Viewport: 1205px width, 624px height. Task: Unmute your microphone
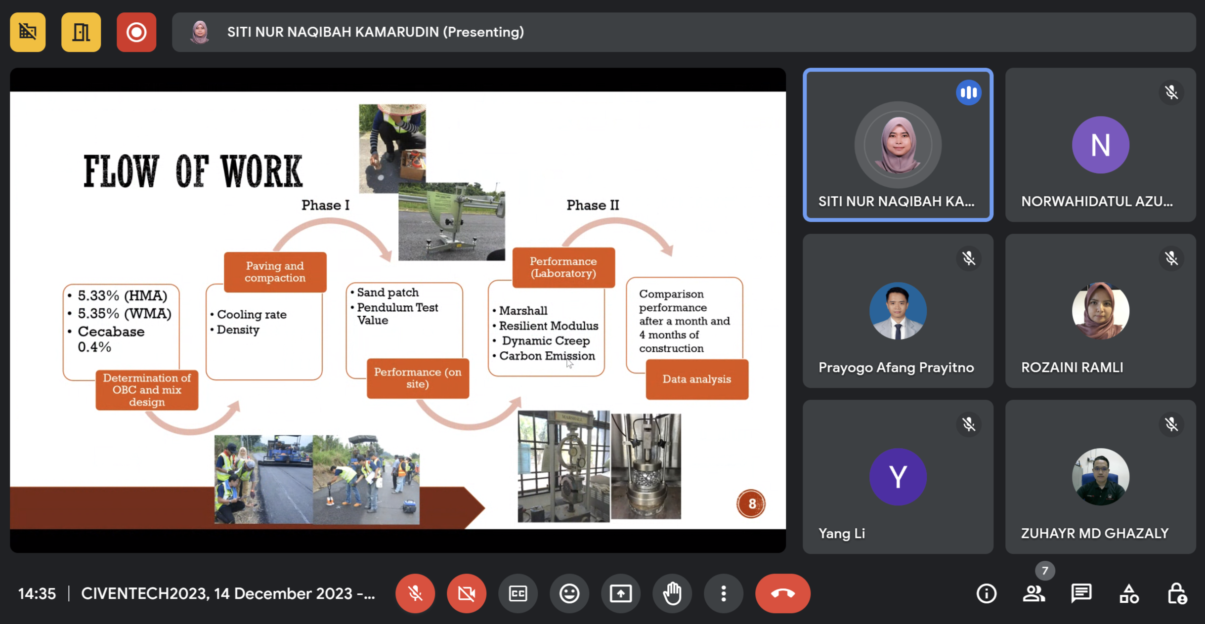(415, 593)
